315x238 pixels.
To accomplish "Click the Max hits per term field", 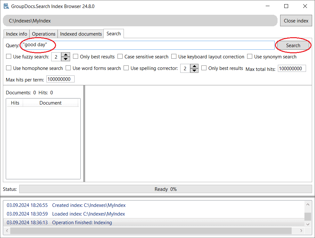I will (61, 79).
